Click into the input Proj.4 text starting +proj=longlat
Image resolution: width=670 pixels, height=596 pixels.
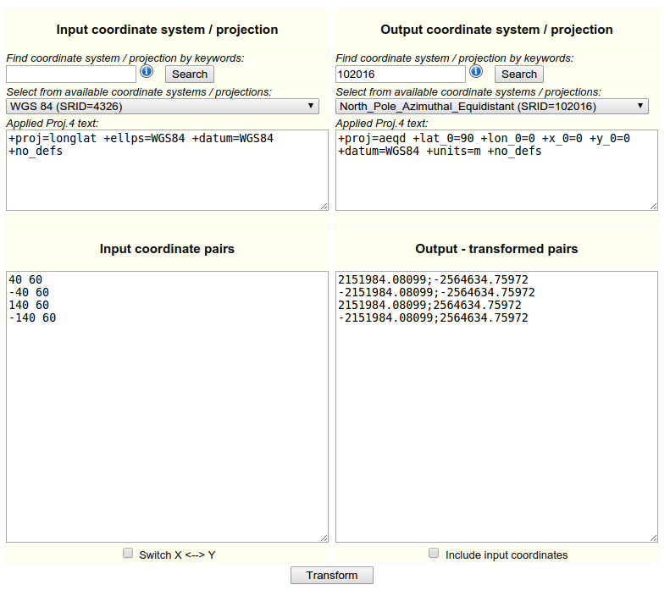(141, 138)
